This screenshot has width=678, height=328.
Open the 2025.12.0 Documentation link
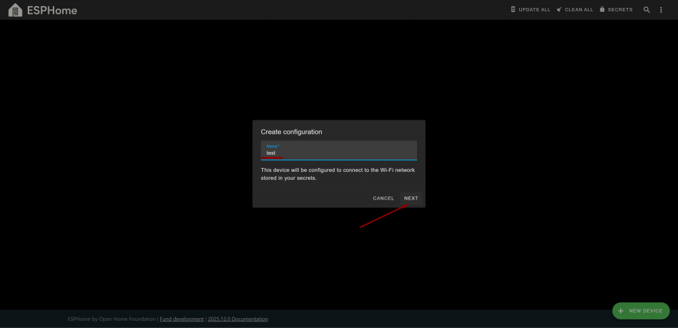(238, 319)
